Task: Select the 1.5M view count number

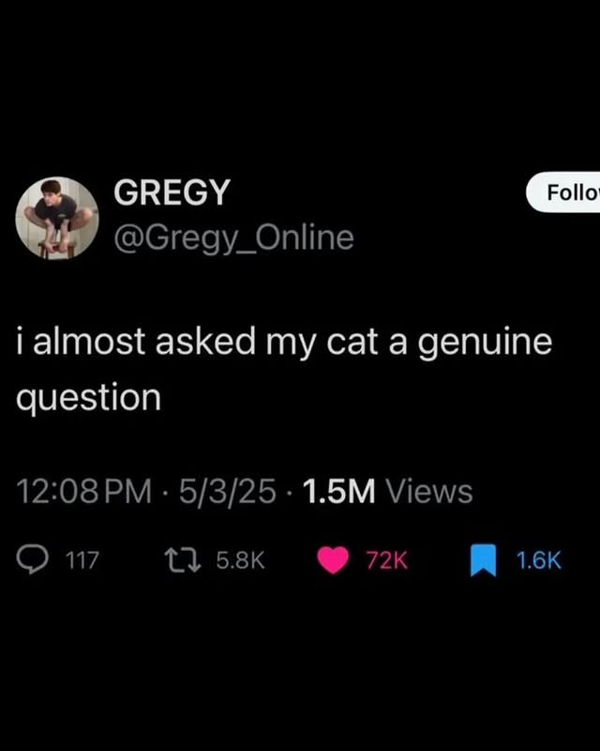Action: coord(339,491)
